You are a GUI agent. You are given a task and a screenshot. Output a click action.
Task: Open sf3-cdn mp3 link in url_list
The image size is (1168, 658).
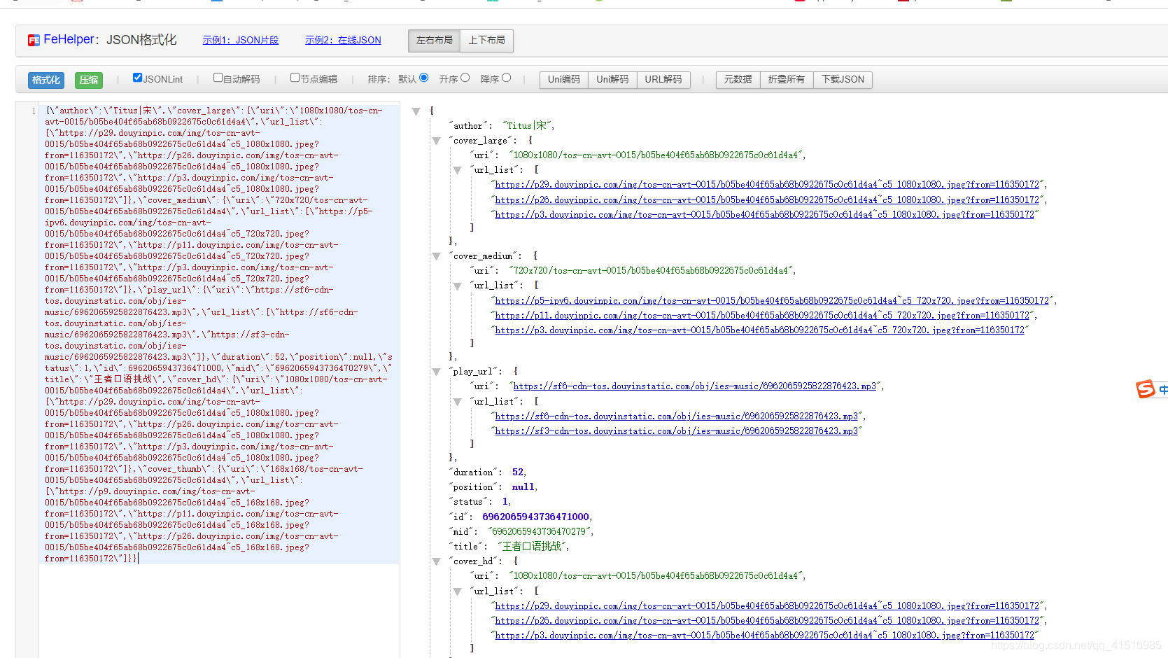pyautogui.click(x=676, y=431)
